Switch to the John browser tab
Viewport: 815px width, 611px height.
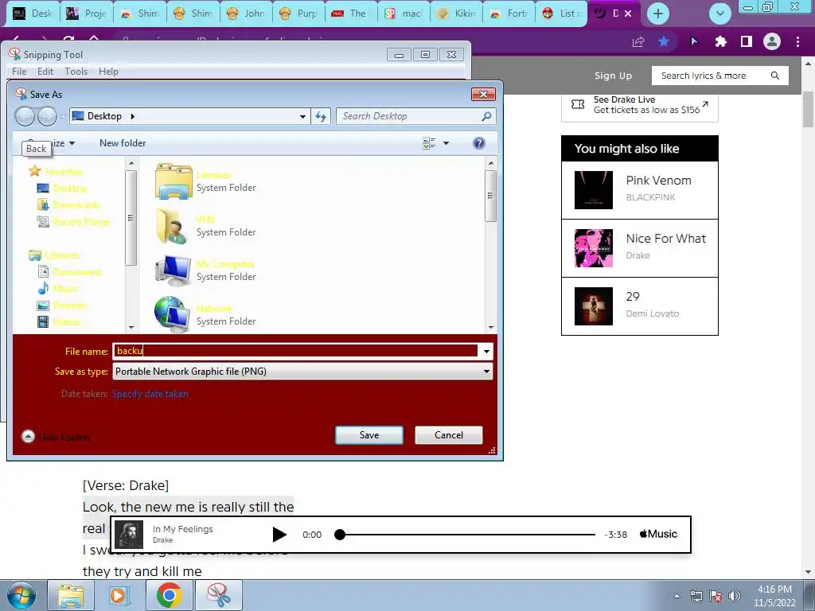246,14
